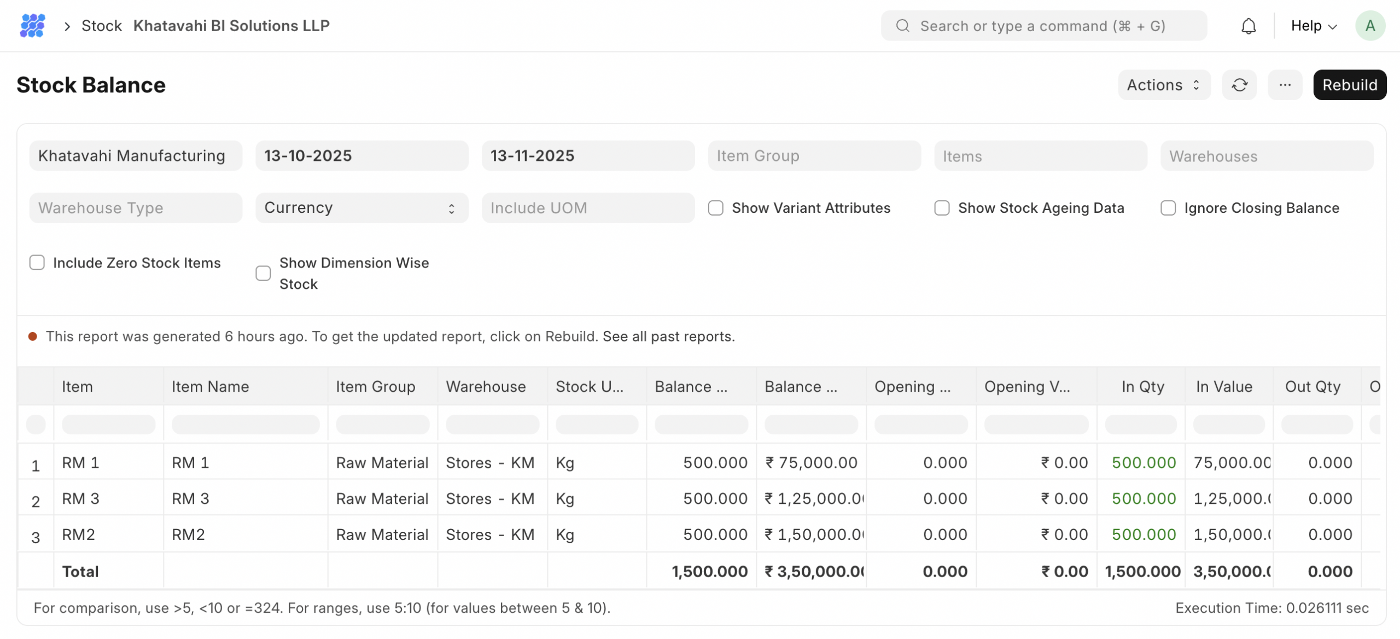Viewport: 1400px width, 639px height.
Task: Click the user avatar A
Action: click(x=1369, y=26)
